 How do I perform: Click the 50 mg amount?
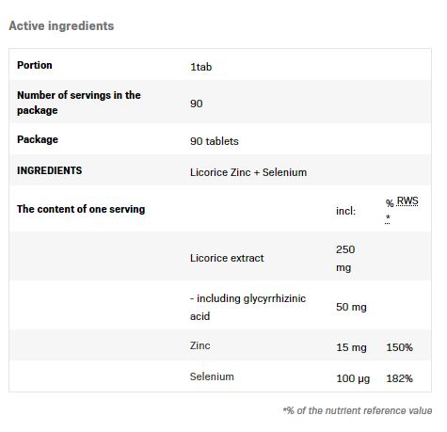point(351,307)
